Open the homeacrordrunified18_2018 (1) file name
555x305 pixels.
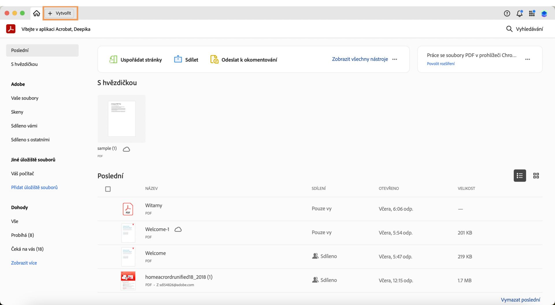coord(179,277)
